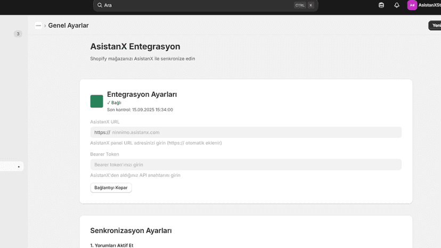Edit the AsistanX URL field
Screen dimensions: 441x248
click(246, 132)
